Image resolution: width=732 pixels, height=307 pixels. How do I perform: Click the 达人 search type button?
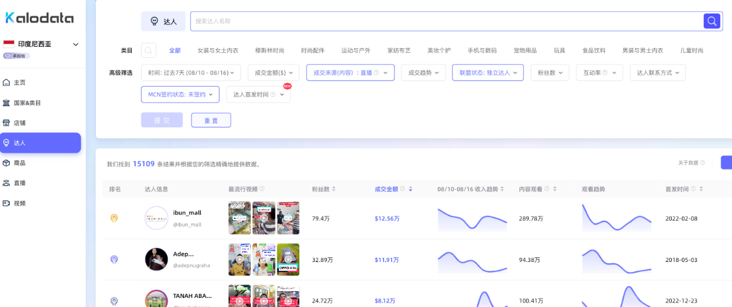click(163, 21)
